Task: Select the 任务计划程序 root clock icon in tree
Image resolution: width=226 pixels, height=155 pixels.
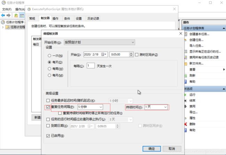Action: (x=3, y=22)
